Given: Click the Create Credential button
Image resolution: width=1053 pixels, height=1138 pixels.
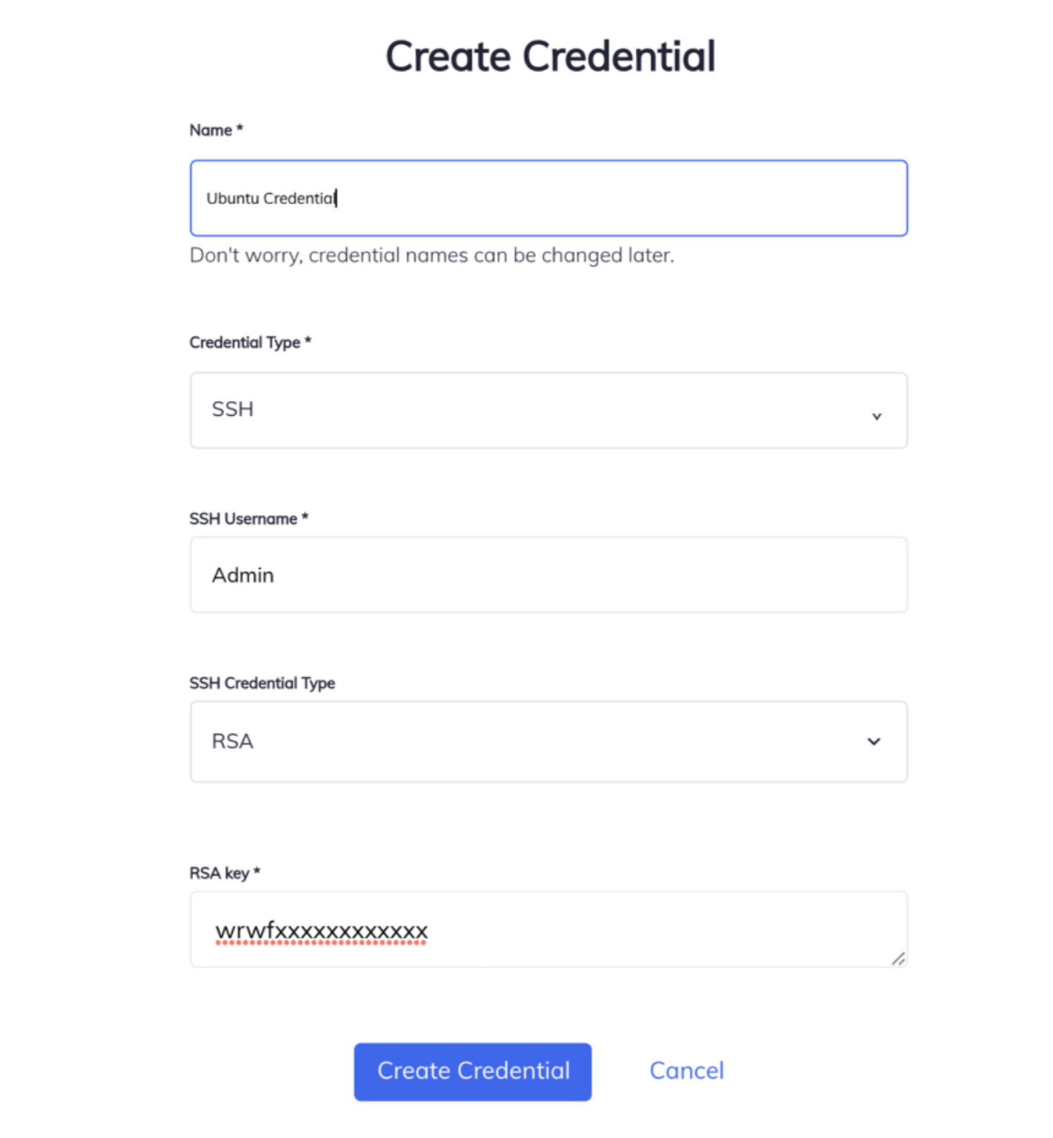Looking at the screenshot, I should [473, 1071].
